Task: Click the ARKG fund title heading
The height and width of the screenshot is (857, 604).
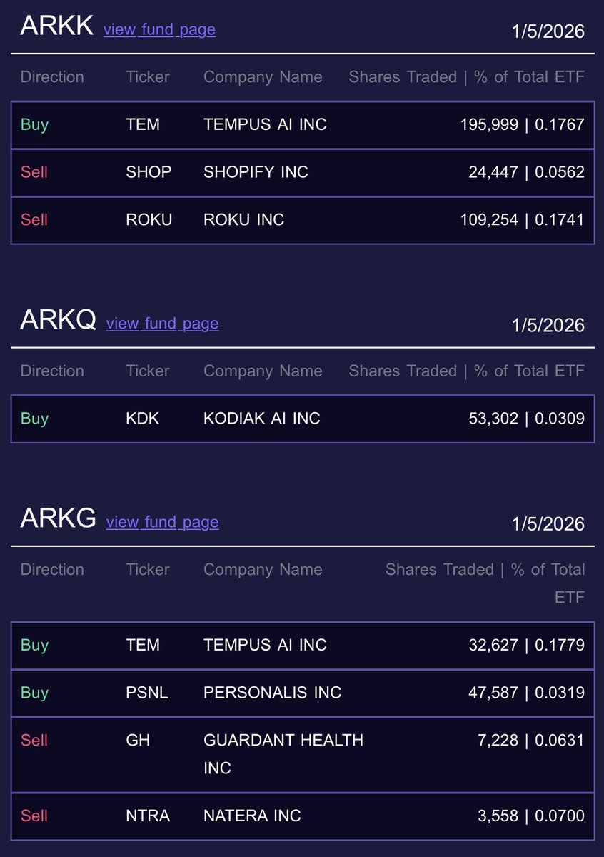Action: 59,519
